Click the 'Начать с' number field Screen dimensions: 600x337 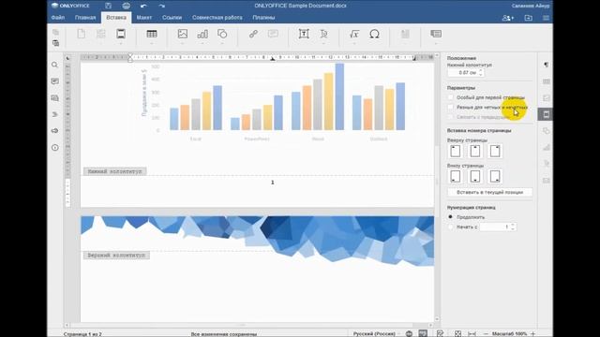pos(498,227)
